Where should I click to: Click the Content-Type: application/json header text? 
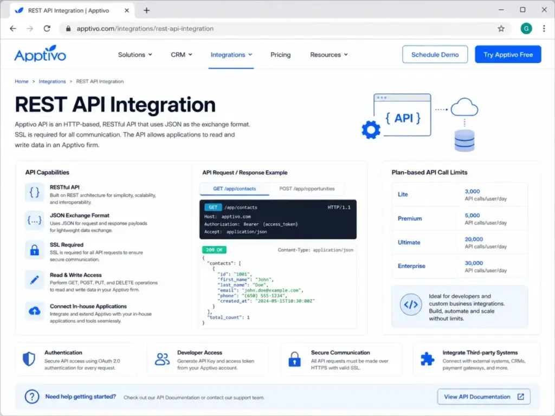[315, 250]
